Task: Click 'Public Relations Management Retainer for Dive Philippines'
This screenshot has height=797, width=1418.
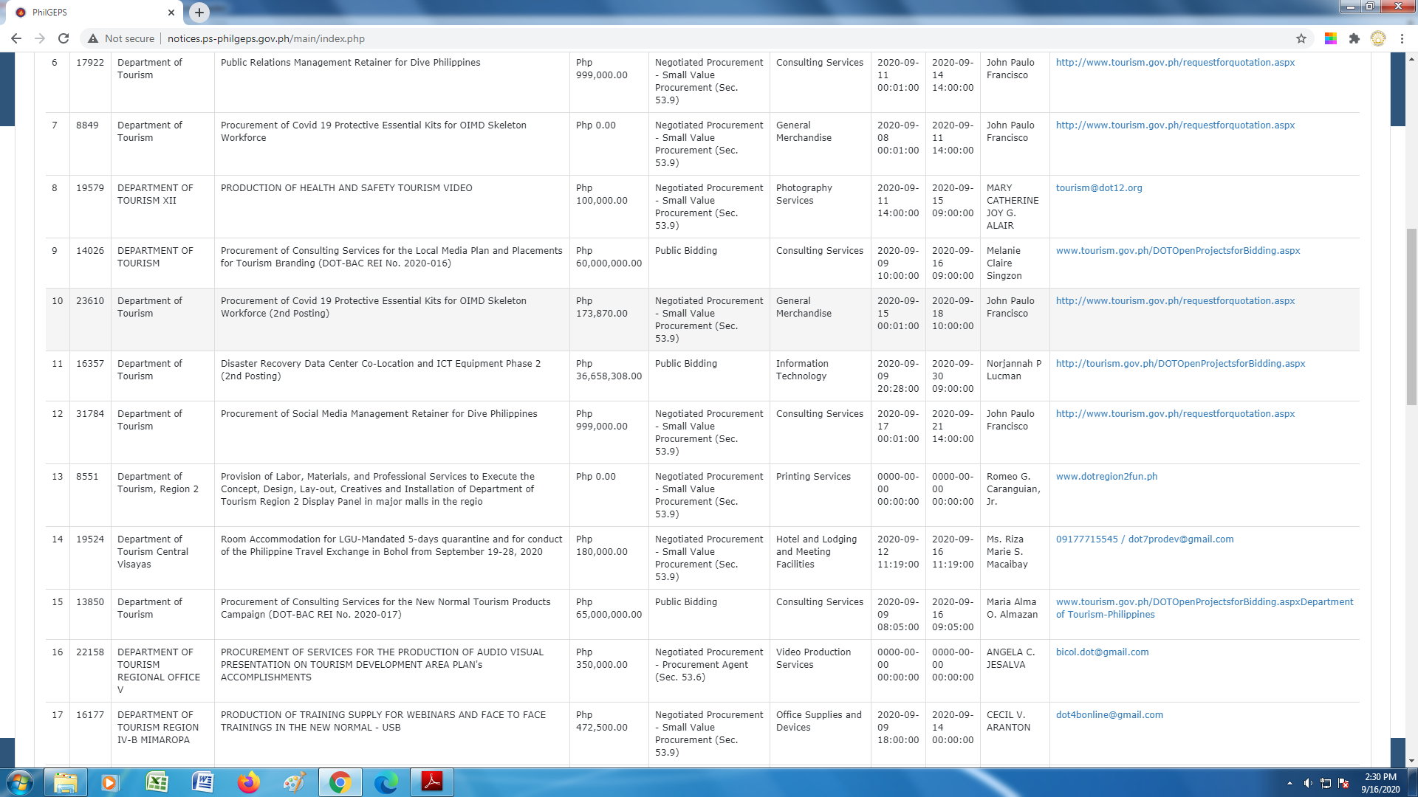Action: pos(350,63)
